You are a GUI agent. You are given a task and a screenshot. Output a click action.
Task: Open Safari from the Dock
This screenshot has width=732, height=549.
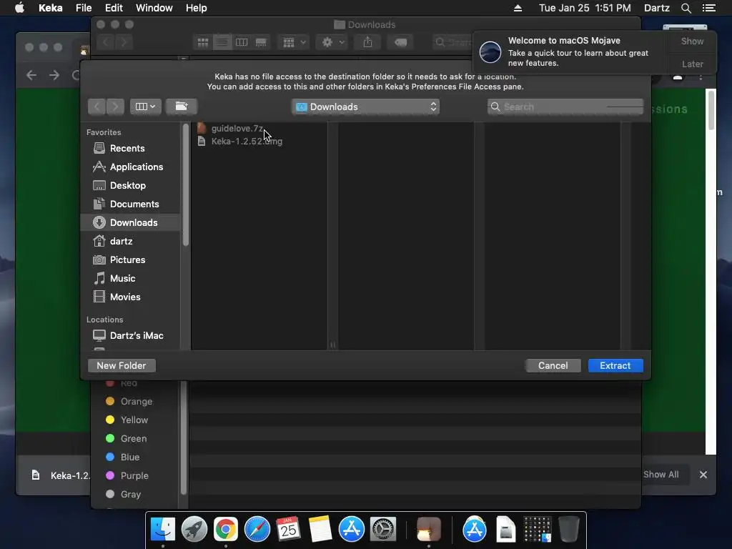[257, 529]
